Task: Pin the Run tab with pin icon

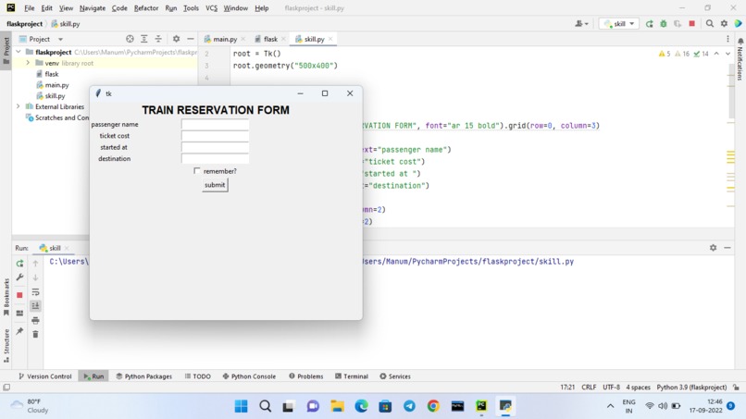Action: [x=19, y=331]
